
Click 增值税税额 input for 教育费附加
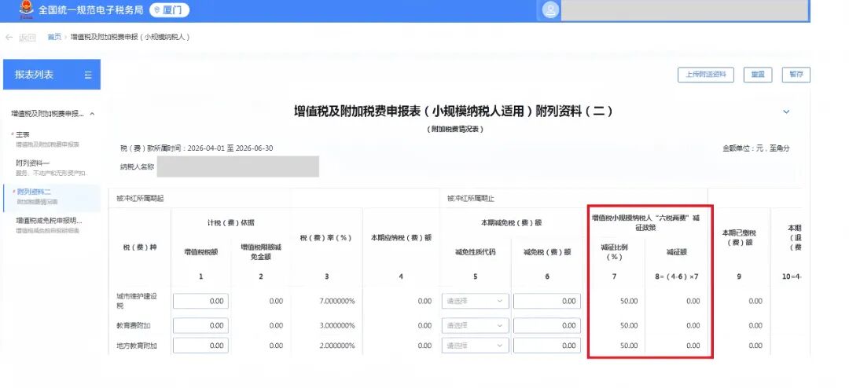tap(200, 326)
